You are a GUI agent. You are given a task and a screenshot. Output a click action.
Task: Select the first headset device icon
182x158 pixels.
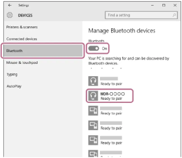pyautogui.click(x=93, y=81)
